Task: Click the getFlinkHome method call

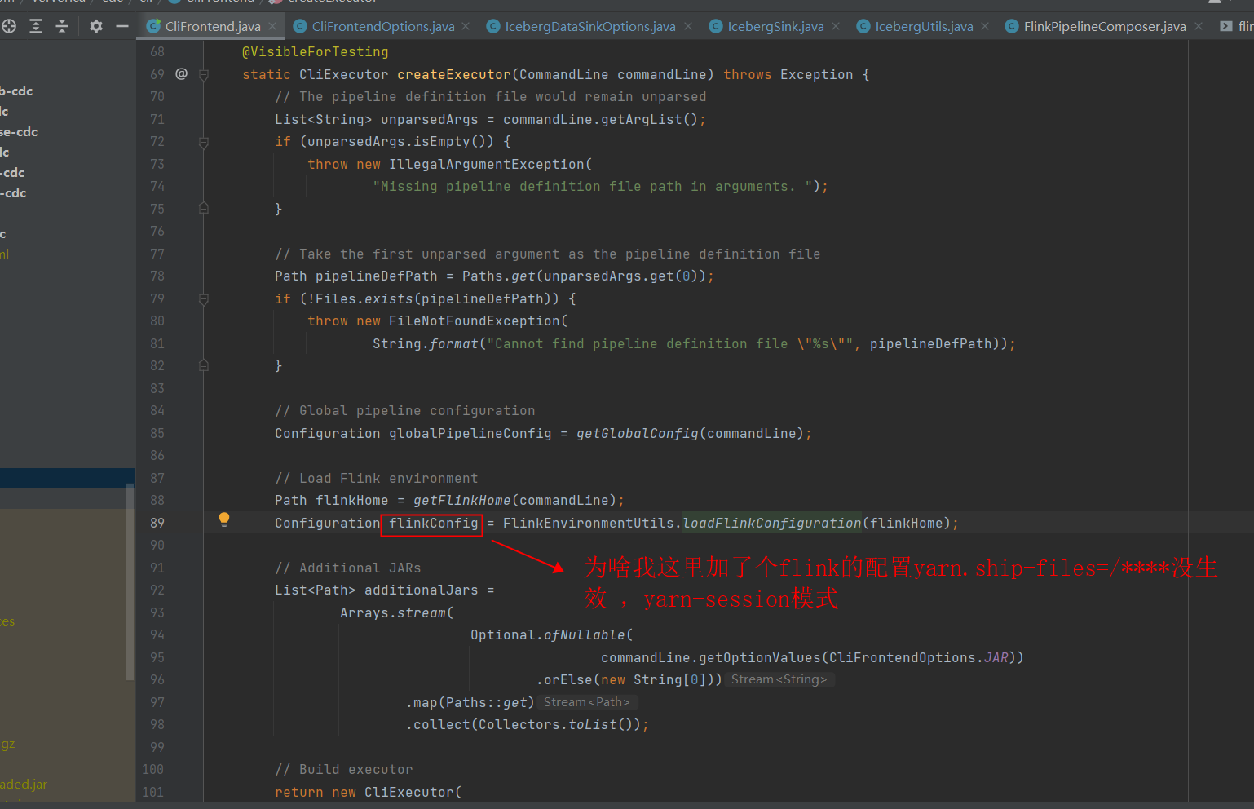Action: coord(462,500)
